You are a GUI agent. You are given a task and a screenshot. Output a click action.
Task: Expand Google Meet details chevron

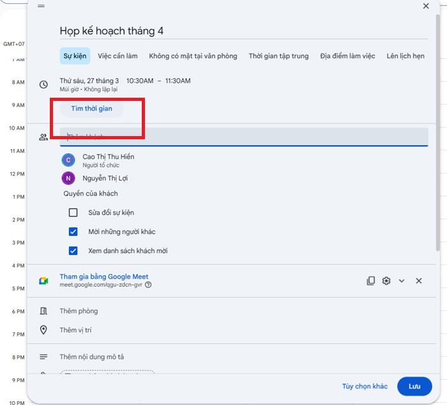click(x=402, y=281)
